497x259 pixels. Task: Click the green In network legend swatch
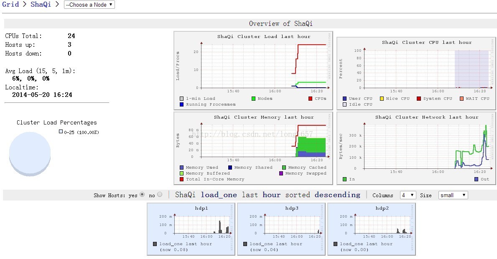344,179
